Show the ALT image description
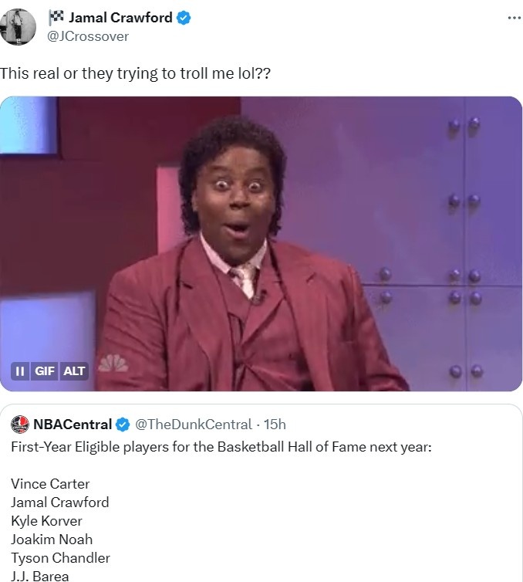523x582 pixels. tap(74, 371)
